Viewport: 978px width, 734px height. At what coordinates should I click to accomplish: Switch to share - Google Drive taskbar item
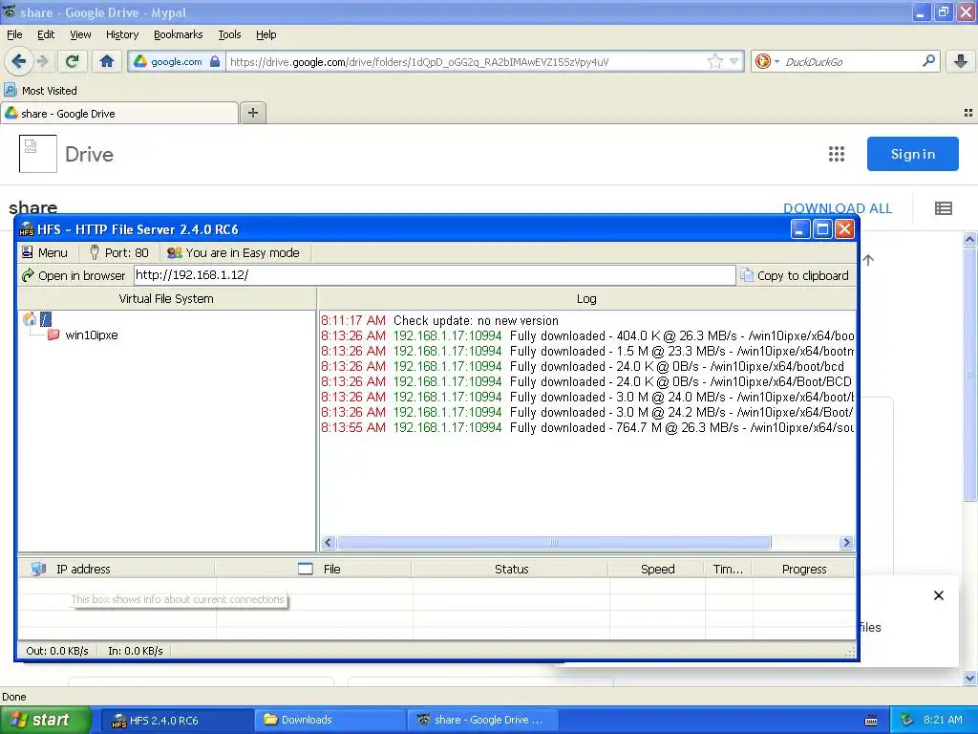482,720
